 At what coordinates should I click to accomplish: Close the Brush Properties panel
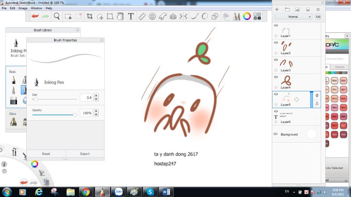(x=101, y=40)
